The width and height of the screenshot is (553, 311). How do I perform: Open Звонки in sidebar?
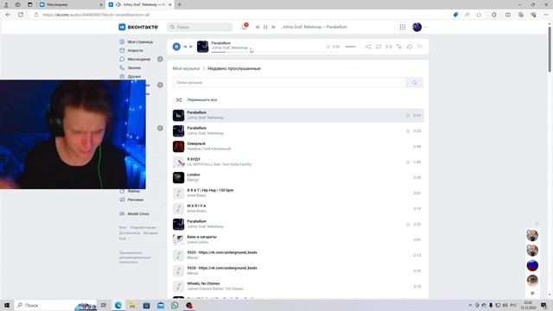pyautogui.click(x=130, y=67)
